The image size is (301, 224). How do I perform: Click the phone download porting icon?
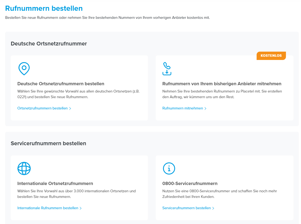(167, 69)
